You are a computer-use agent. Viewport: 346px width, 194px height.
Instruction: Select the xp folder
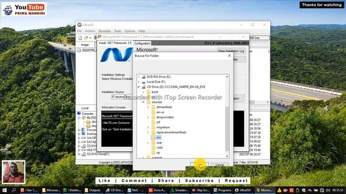pyautogui.click(x=158, y=153)
